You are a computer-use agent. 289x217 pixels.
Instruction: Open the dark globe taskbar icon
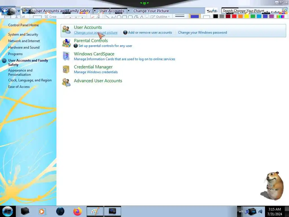pyautogui.click(x=60, y=211)
